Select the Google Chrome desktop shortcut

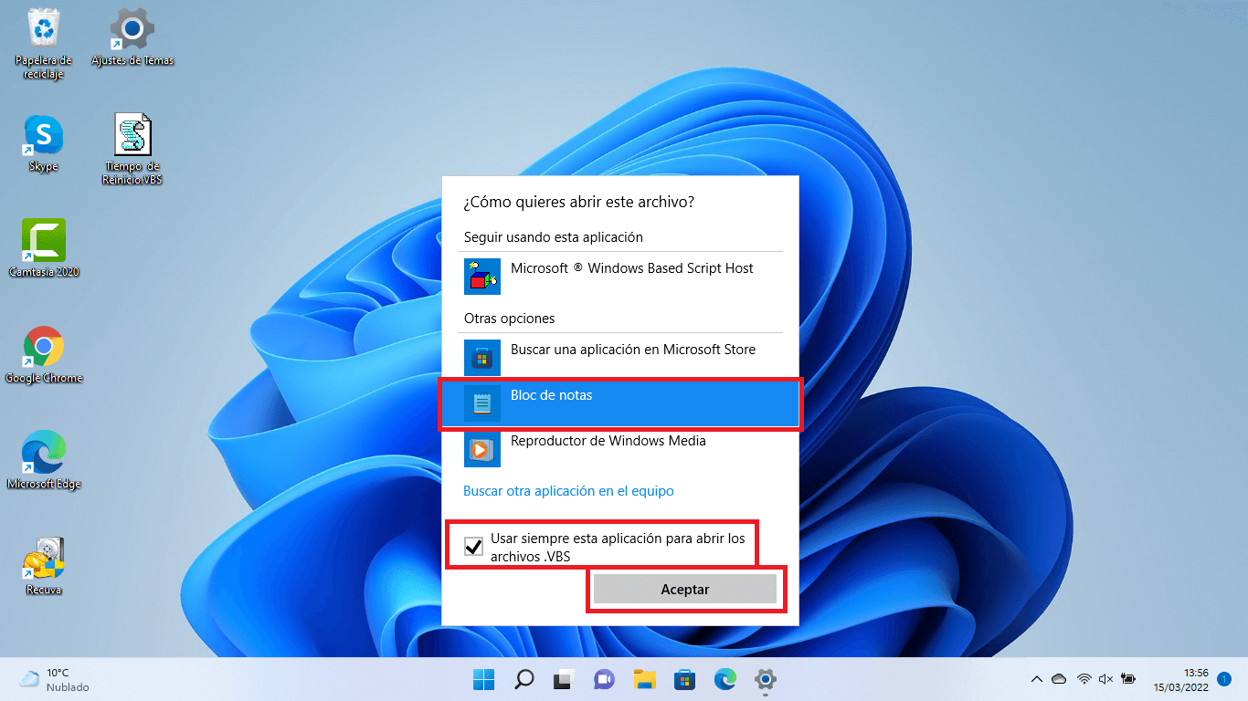[44, 355]
